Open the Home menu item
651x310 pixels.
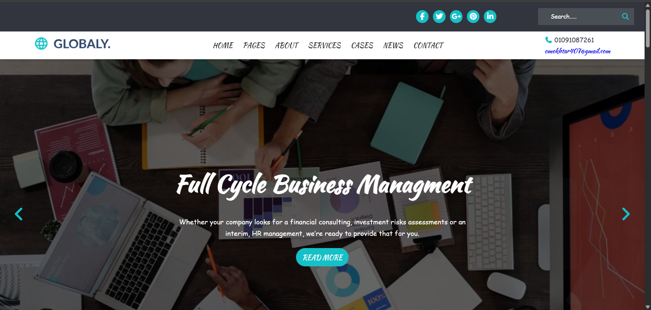(x=223, y=45)
